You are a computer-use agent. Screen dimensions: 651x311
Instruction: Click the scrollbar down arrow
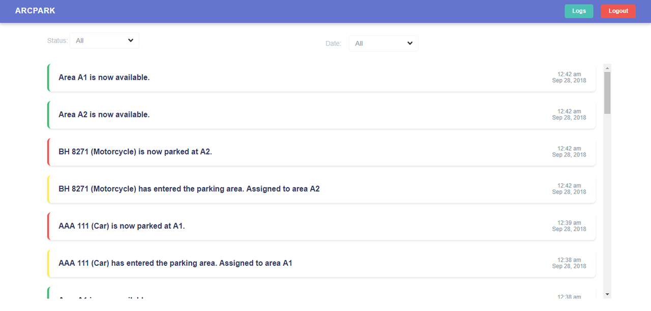point(607,294)
